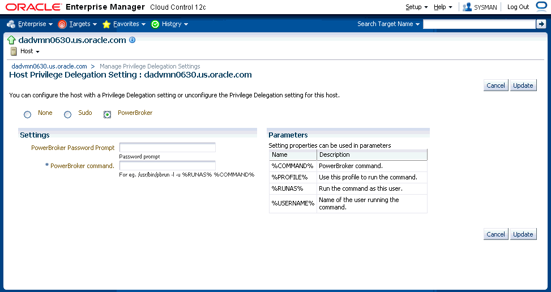This screenshot has width=551, height=292.
Task: Click the blue info icon beside hostname
Action: tap(132, 40)
